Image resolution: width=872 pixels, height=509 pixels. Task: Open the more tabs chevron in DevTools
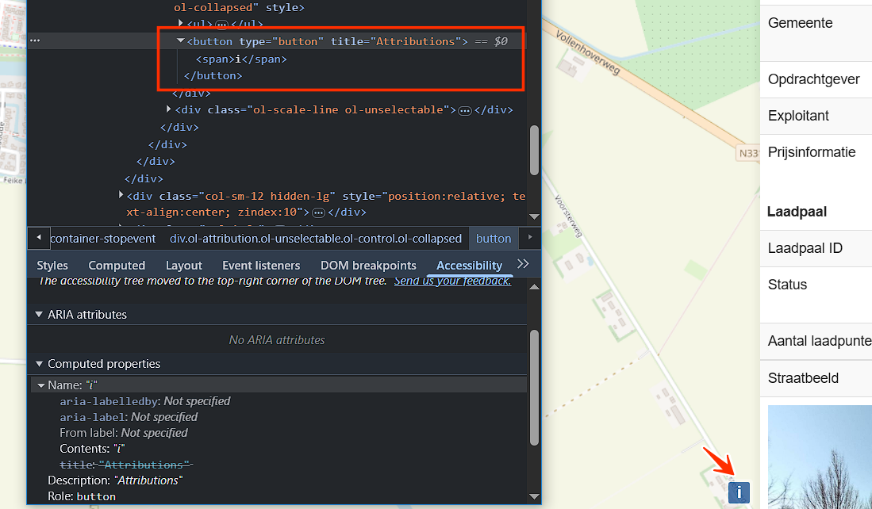click(x=523, y=264)
